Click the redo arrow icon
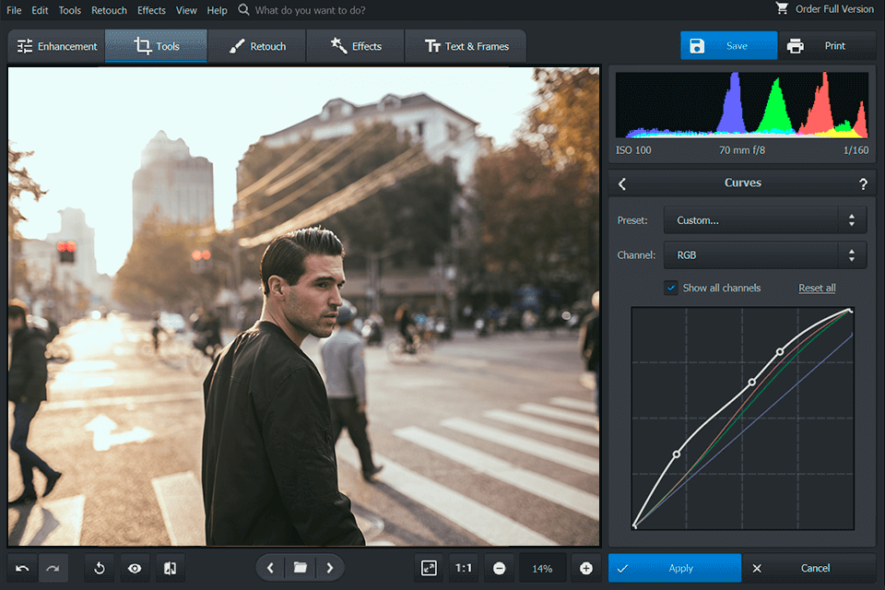 point(53,569)
